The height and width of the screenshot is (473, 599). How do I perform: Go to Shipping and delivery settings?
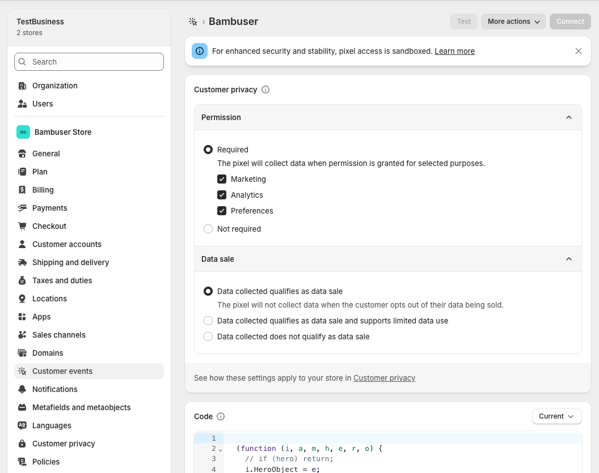[89, 262]
